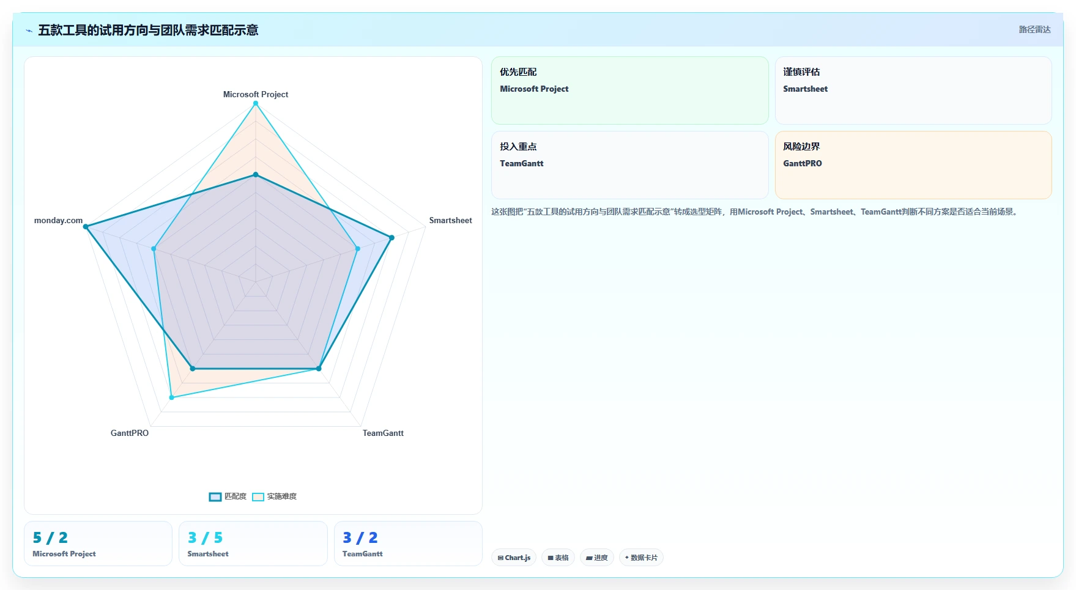Viewport: 1076px width, 590px height.
Task: Click the 匹配度 data point on monday.com axis
Action: [86, 227]
